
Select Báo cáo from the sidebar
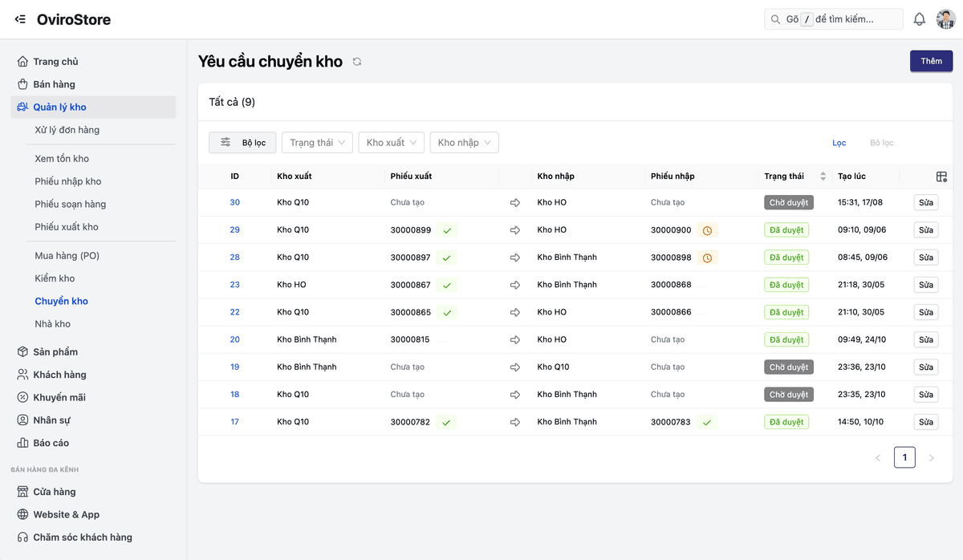coord(51,443)
